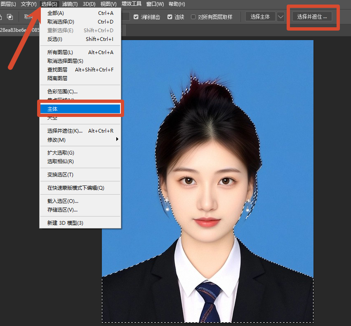Toggle the 消除锯齿 anti-alias checkbox
Screen dimensions: 351x326
pyautogui.click(x=136, y=17)
